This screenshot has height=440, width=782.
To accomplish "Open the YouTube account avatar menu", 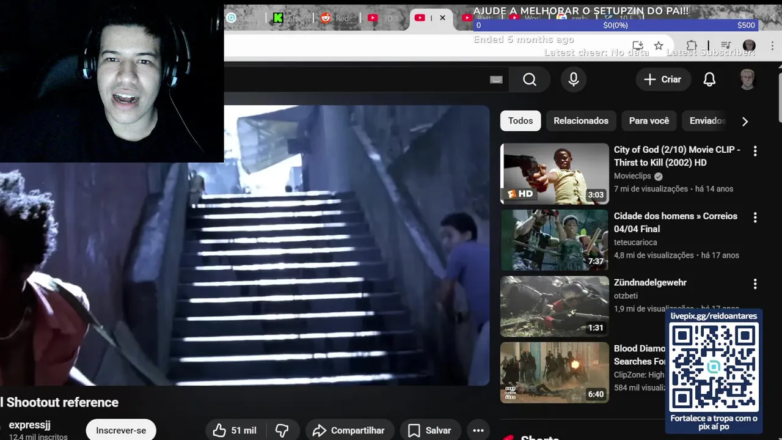I will [747, 79].
